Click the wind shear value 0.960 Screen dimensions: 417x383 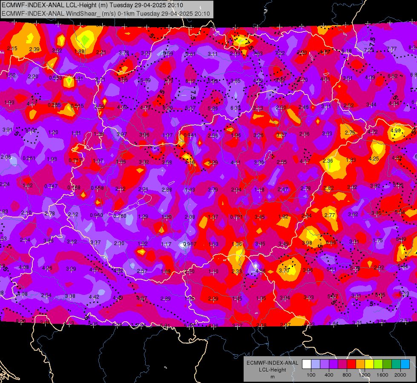pos(96,215)
